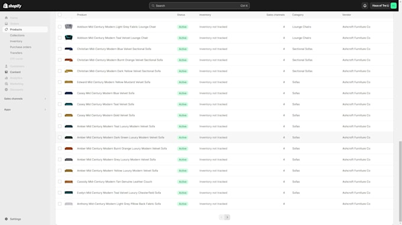The width and height of the screenshot is (402, 225).
Task: Open the Products section in sidebar
Action: (x=25, y=29)
